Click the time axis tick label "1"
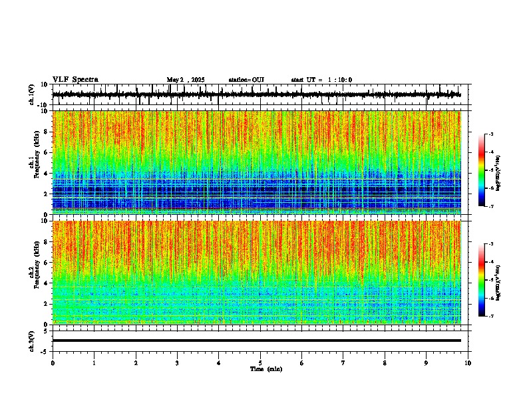 [94, 363]
